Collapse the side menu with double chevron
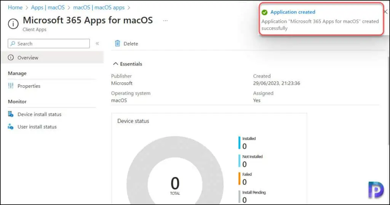This screenshot has width=390, height=205. (x=97, y=43)
